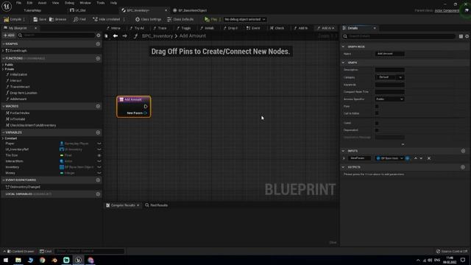Screen dimensions: 471x265
Task: Add new output parameter plus icon
Action: tap(463, 167)
